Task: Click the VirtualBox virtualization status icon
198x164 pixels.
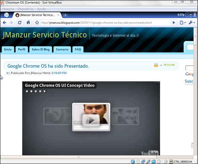Action: click(159, 162)
